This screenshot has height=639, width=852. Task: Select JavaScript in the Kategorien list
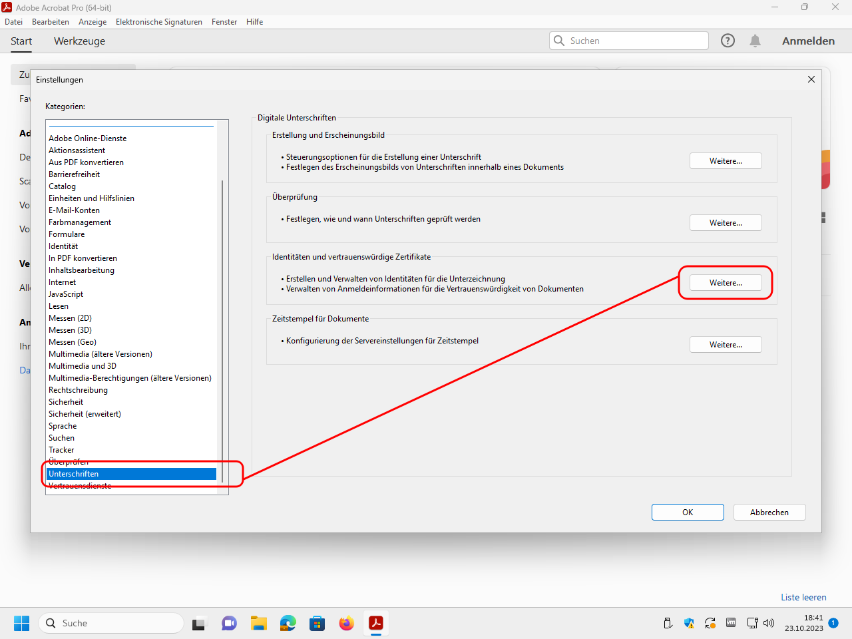[x=66, y=294]
